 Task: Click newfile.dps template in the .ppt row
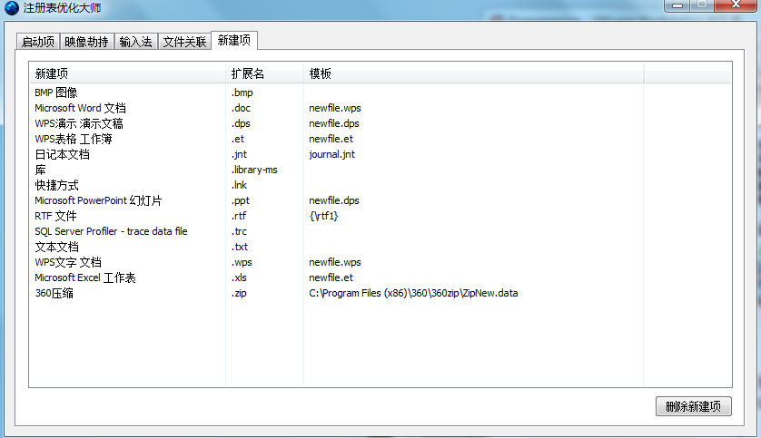(334, 200)
